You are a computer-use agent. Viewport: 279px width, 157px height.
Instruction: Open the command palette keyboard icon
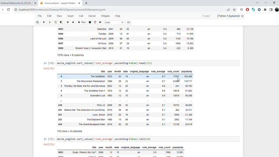click(129, 22)
